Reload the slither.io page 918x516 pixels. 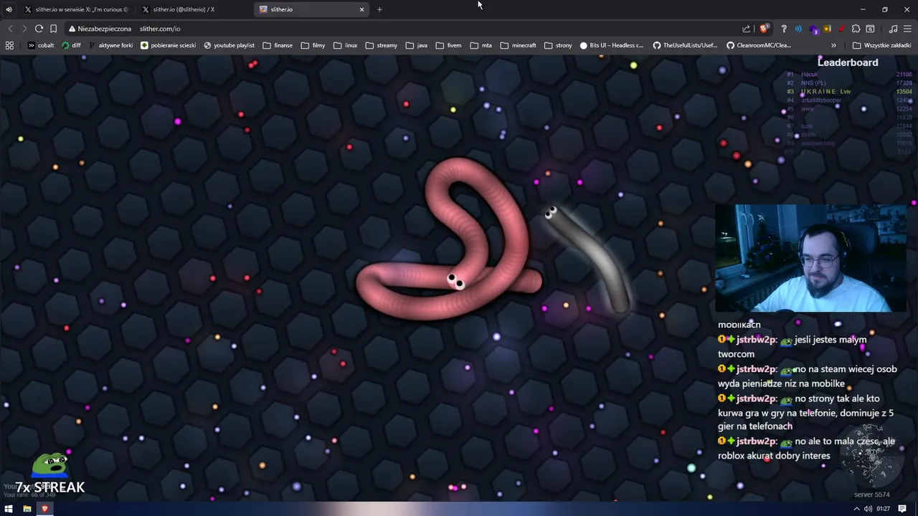(x=39, y=29)
